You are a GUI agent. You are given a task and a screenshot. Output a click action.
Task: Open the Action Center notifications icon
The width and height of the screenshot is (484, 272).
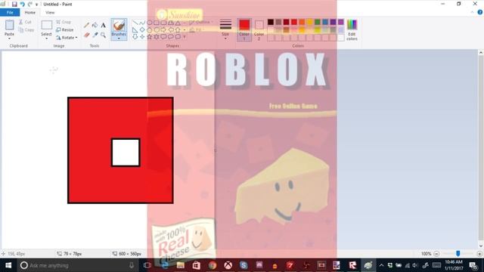473,265
